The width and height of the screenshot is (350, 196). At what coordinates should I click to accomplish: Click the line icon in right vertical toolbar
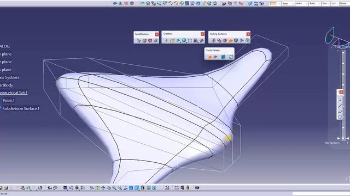(x=340, y=106)
